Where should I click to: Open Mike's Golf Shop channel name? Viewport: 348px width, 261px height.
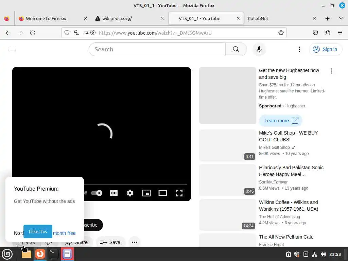pos(274,147)
